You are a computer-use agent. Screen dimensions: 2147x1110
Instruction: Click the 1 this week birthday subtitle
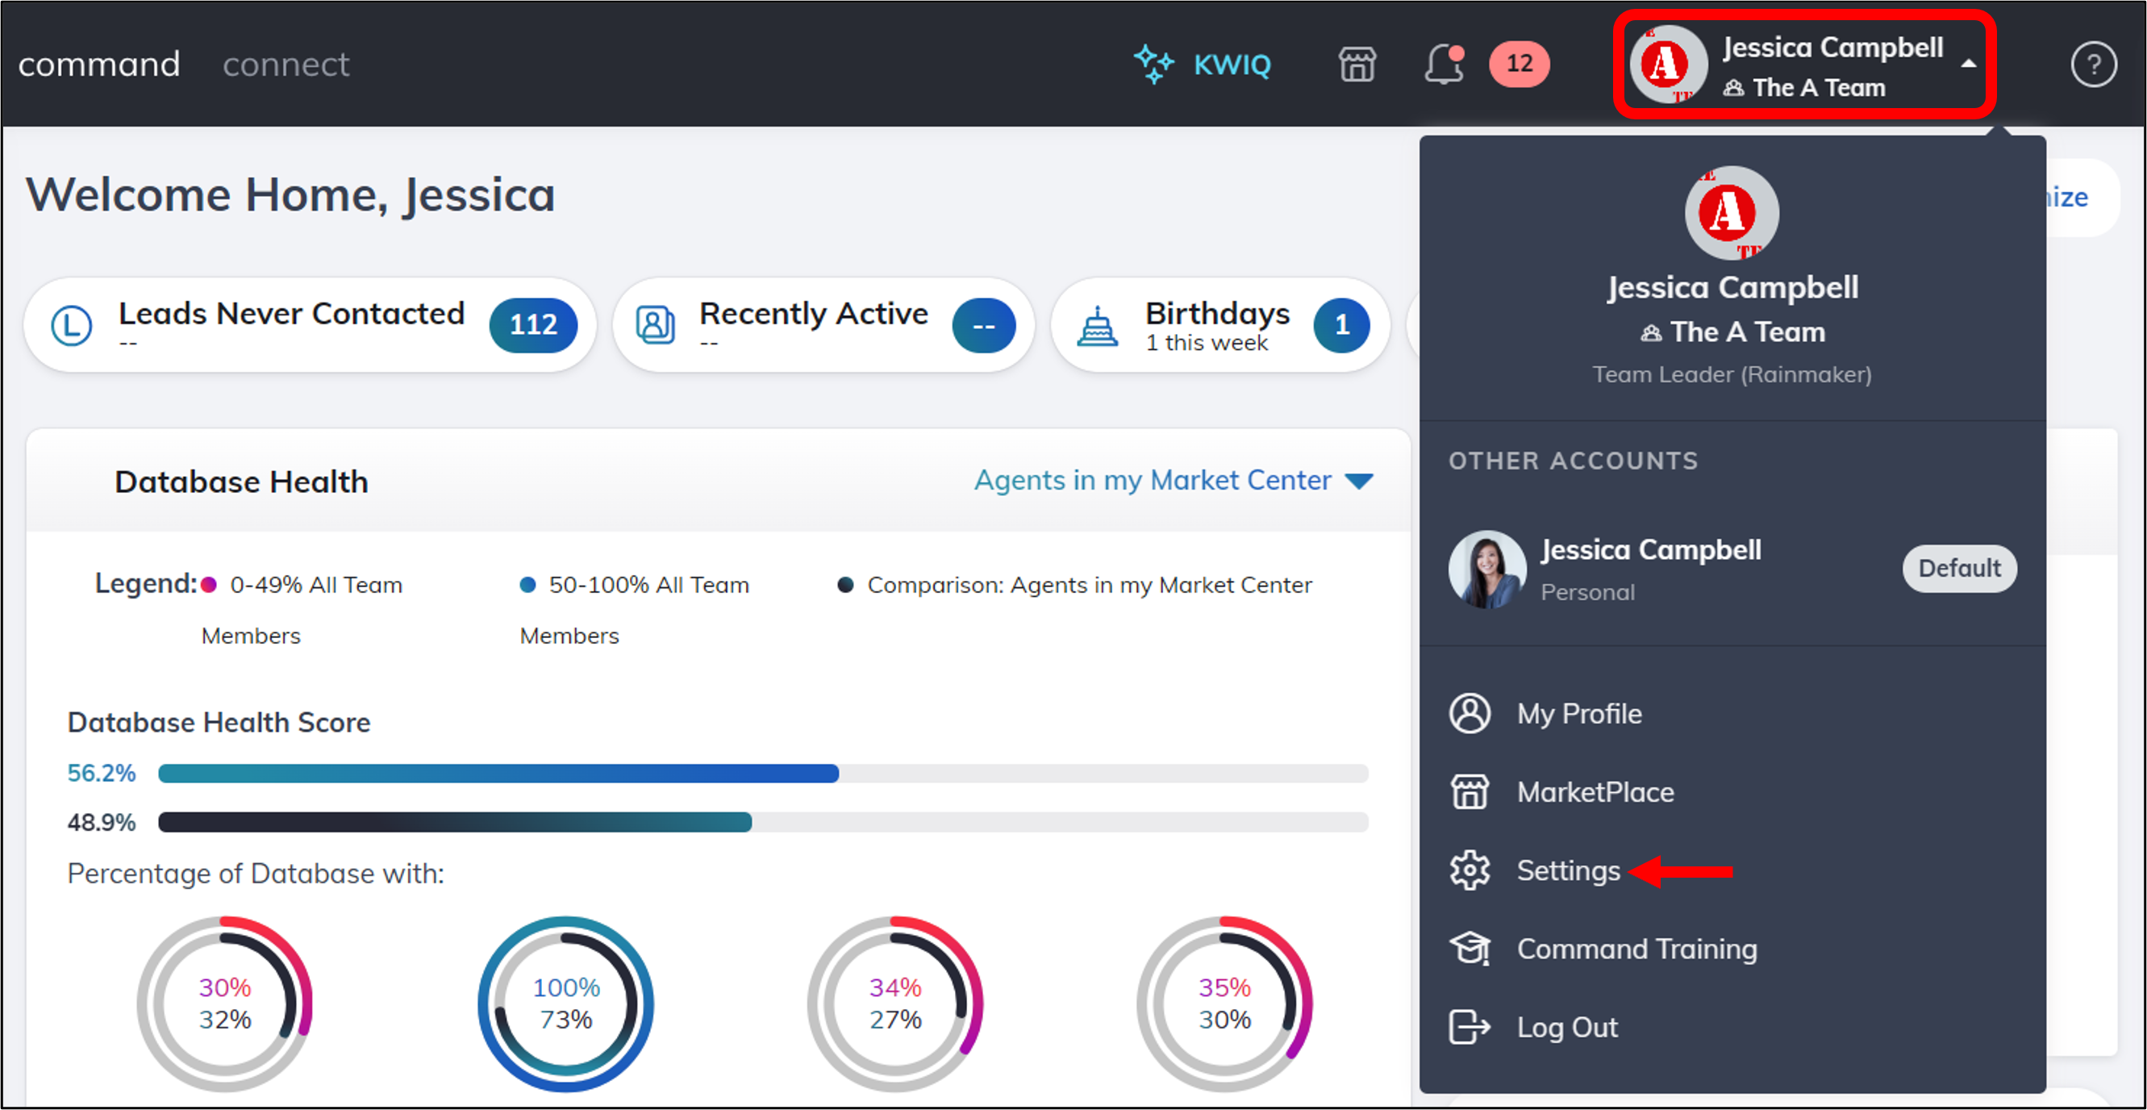point(1206,344)
